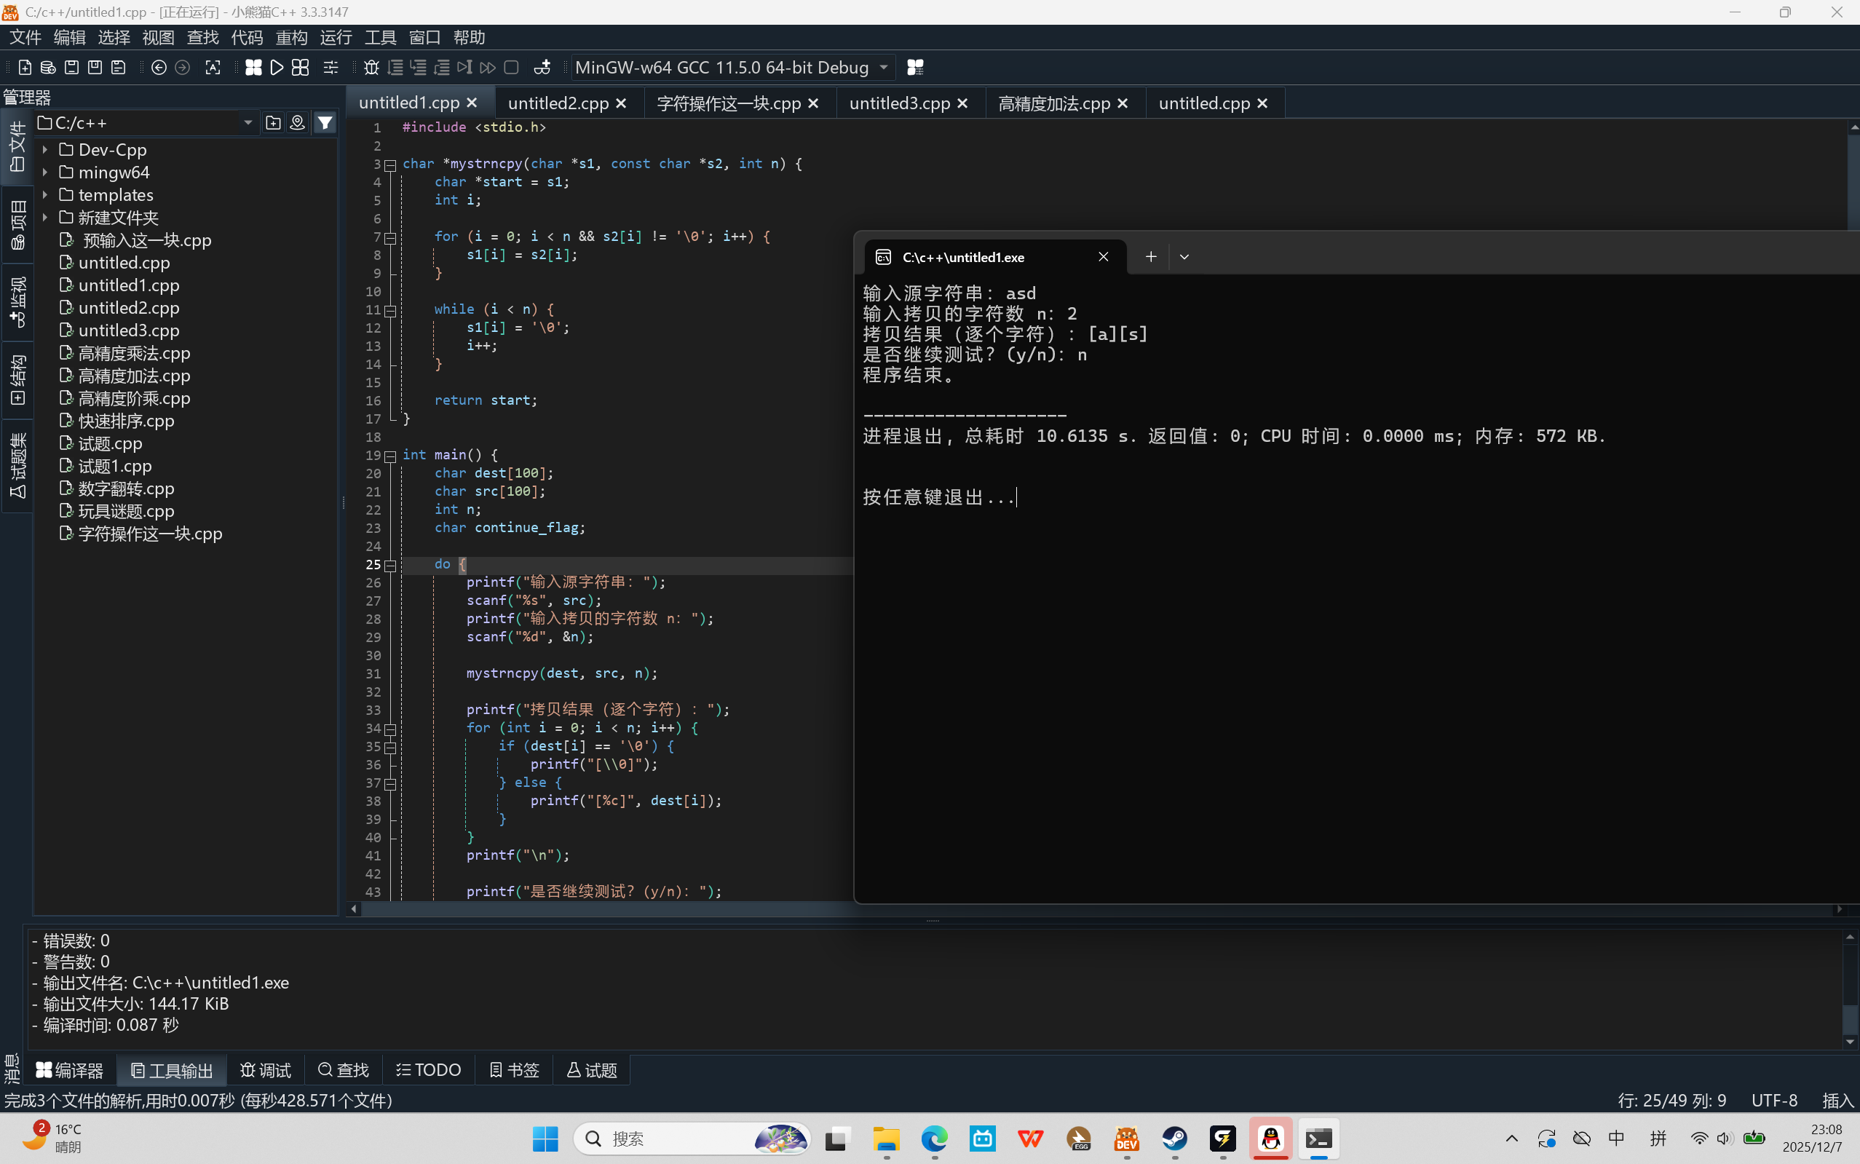Screen dimensions: 1860x1164
Task: Open Steam from the taskbar
Action: pos(1175,1139)
